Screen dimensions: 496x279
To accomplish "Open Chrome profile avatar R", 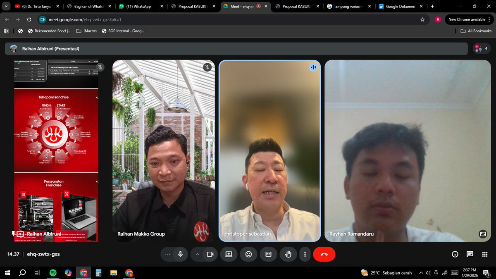I will [438, 19].
